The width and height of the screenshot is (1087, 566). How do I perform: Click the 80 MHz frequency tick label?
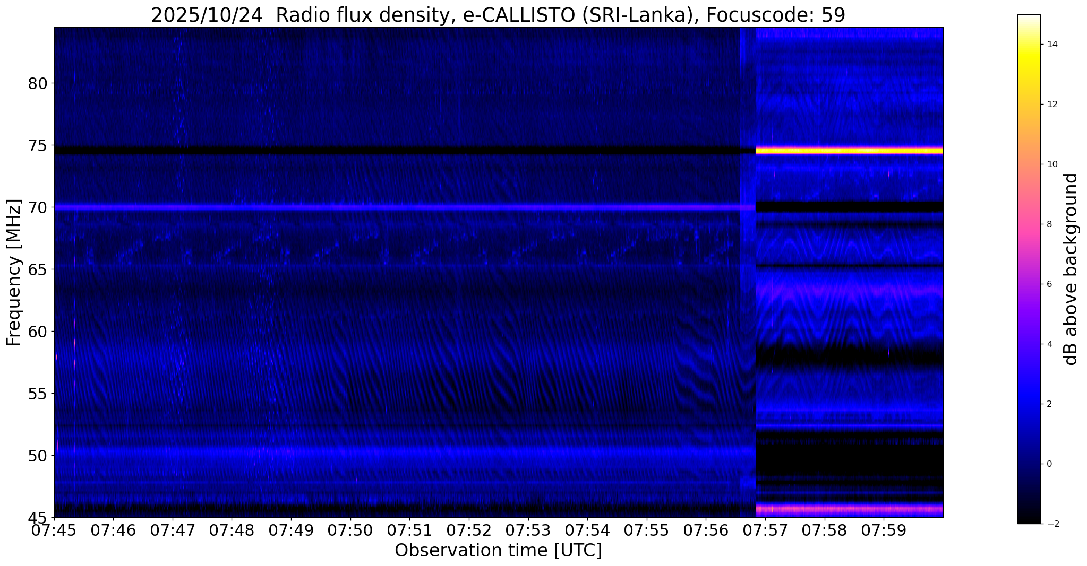(38, 83)
